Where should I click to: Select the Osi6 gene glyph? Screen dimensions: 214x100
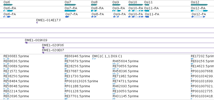[x=8, y=5]
